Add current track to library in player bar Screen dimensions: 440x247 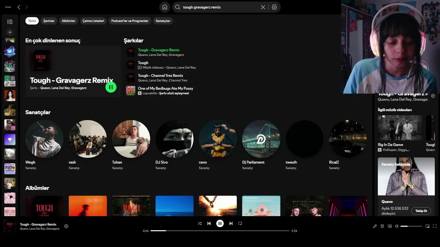66,226
